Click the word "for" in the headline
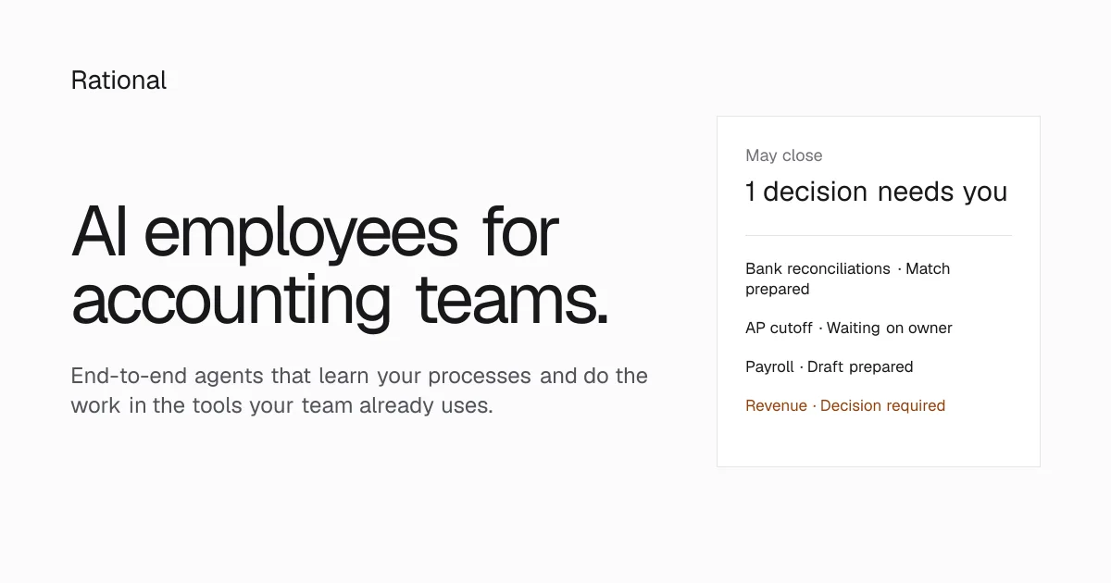 pos(520,231)
